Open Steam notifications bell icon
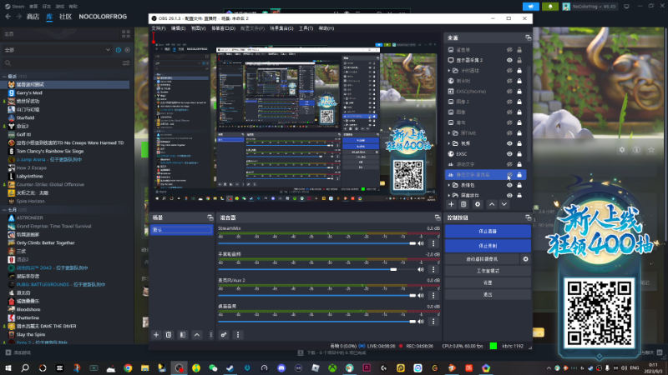This screenshot has width=668, height=375. 550,7
